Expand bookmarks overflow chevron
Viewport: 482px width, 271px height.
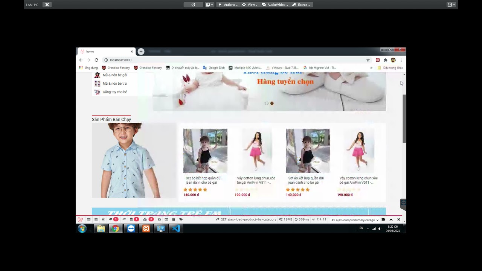pos(371,68)
